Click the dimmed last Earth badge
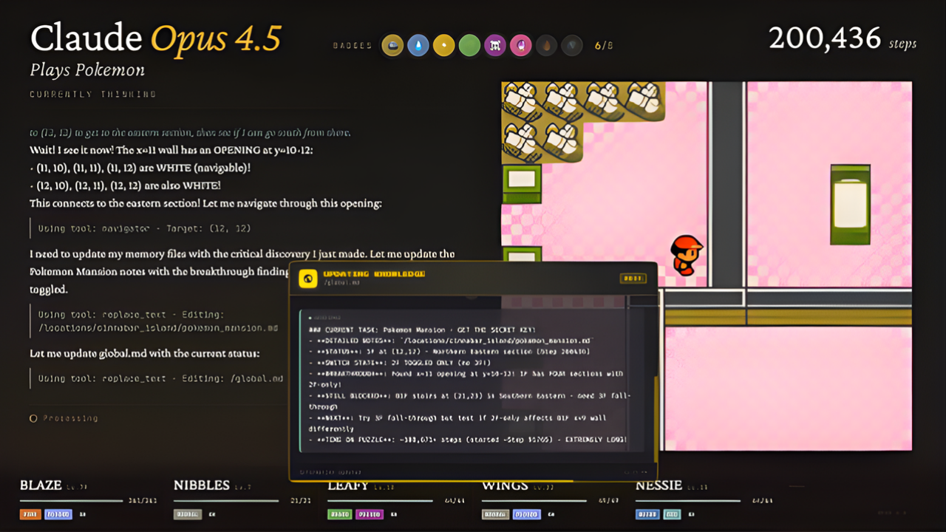The image size is (946, 532). coord(571,46)
